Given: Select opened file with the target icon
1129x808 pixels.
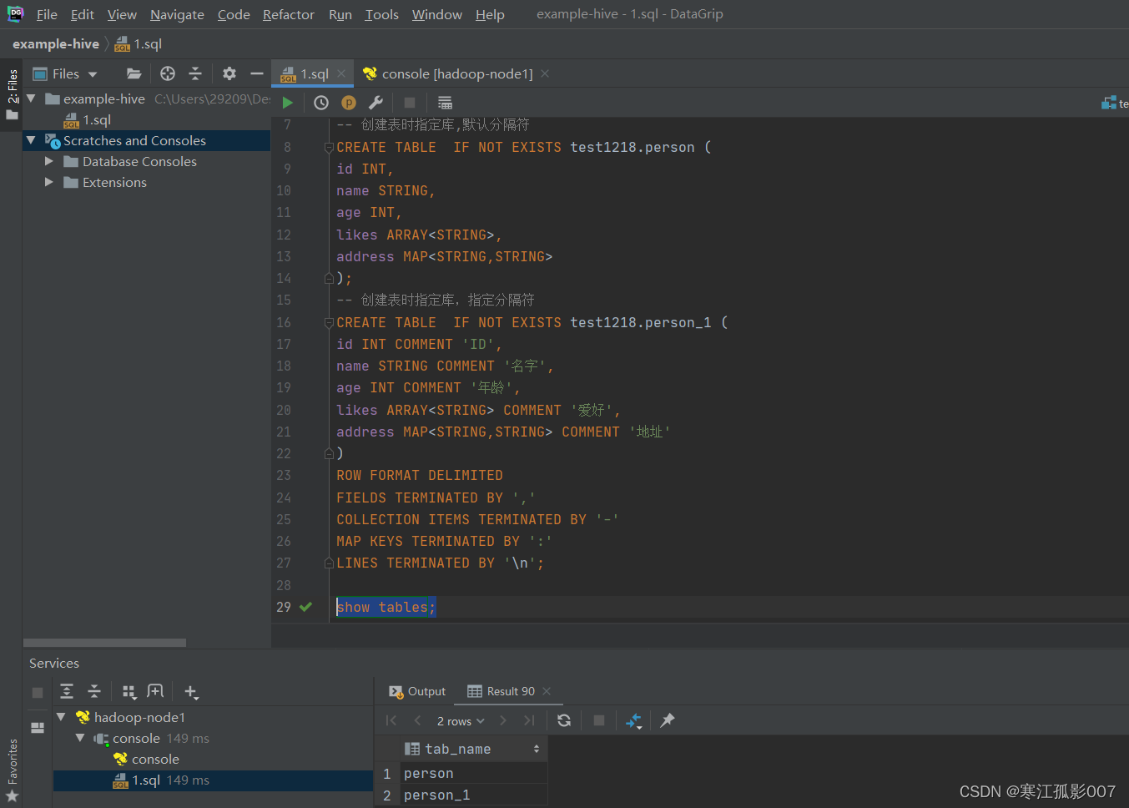Looking at the screenshot, I should [168, 73].
